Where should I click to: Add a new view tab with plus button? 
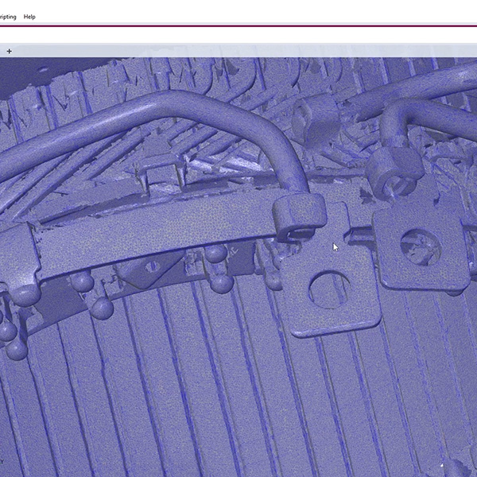coord(10,51)
